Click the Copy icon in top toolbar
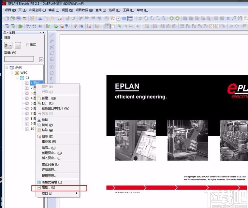The image size is (248, 208). [46, 19]
